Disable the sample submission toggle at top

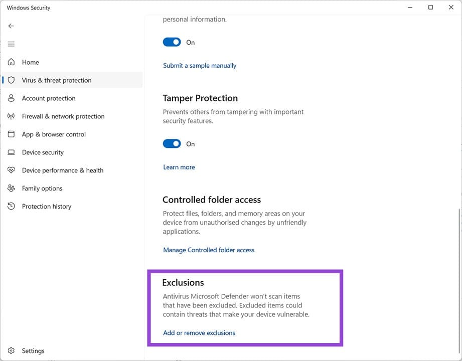[172, 43]
